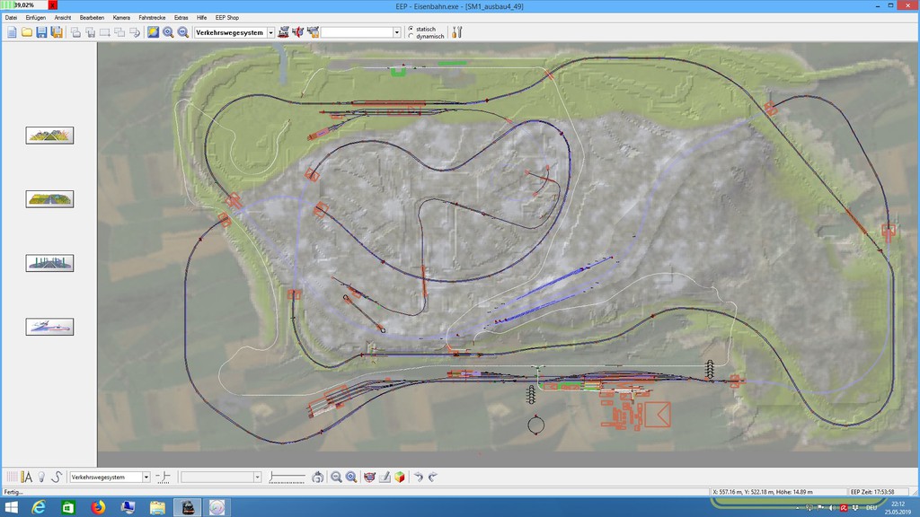Expand the empty top toolbar combo box
Viewport: 920px width, 517px height.
[x=396, y=32]
